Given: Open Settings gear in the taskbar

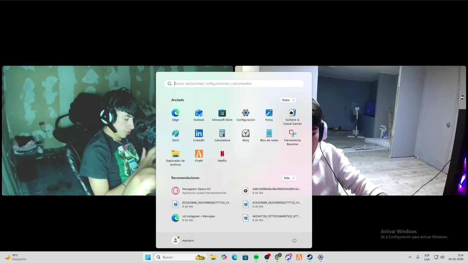Looking at the screenshot, I should [x=320, y=257].
